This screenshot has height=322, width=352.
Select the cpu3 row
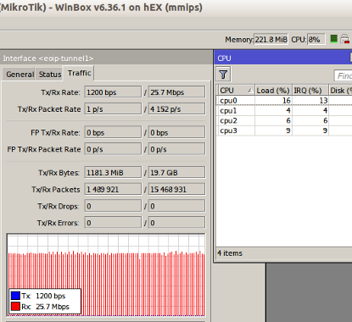pos(284,130)
